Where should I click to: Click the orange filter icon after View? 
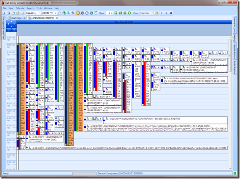[x=157, y=13]
